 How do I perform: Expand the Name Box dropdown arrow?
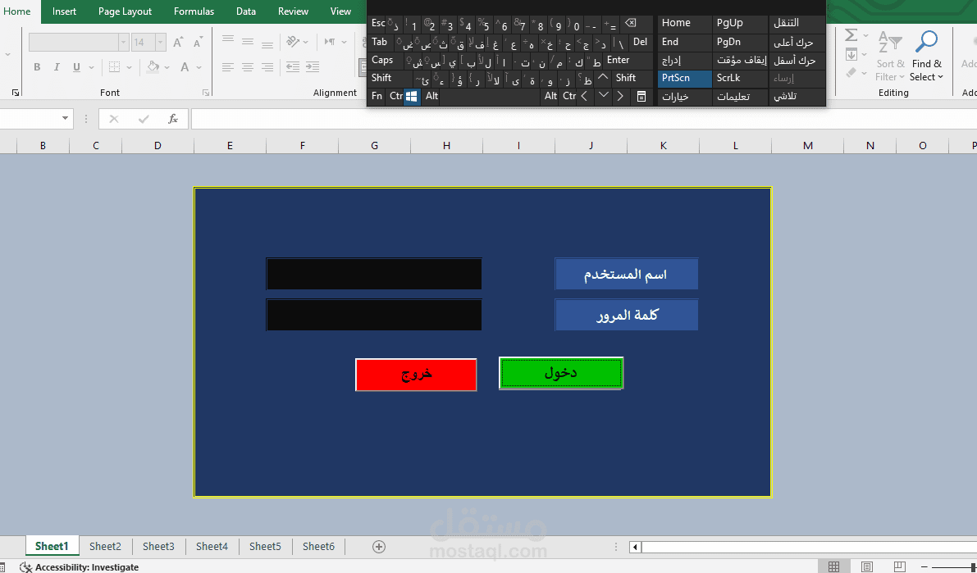point(65,118)
